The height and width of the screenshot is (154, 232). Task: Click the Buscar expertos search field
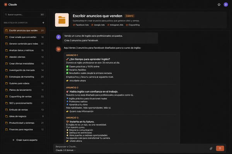(x=25, y=15)
